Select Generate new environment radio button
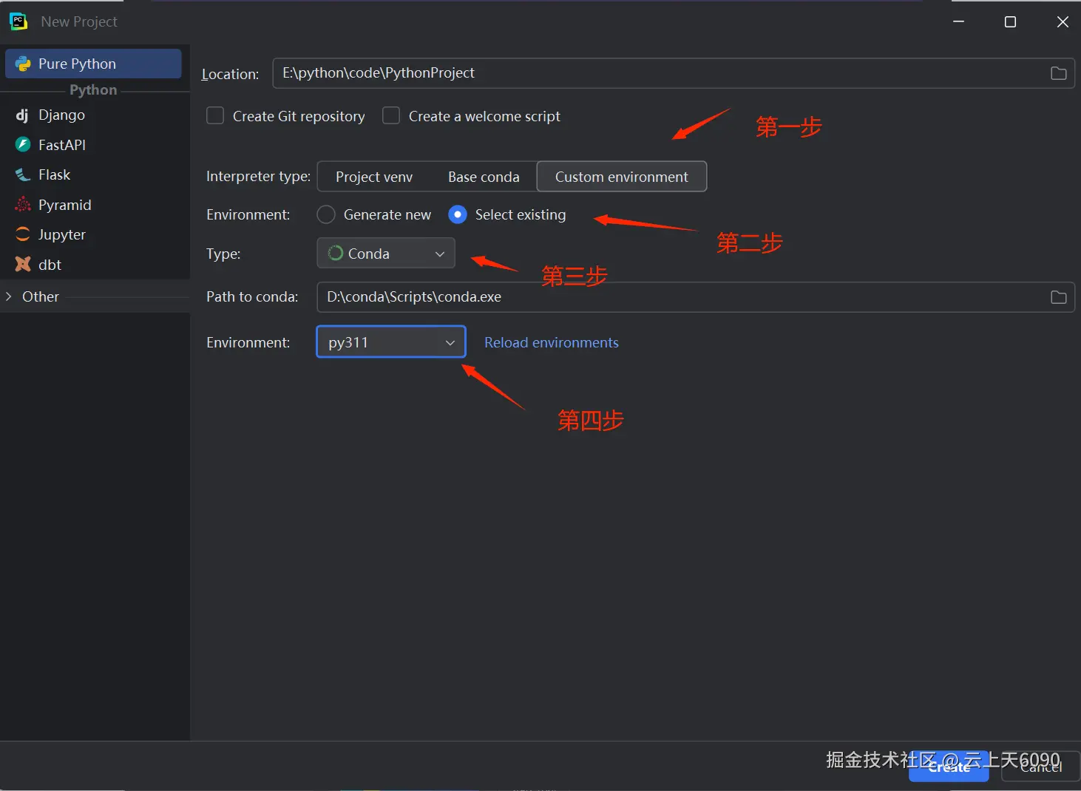Viewport: 1081px width, 791px height. pyautogui.click(x=326, y=214)
